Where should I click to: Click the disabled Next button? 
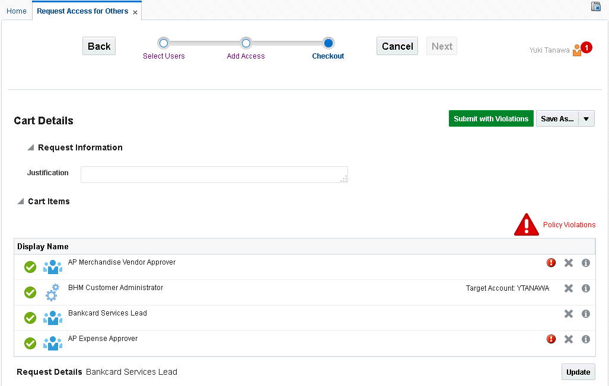[x=442, y=46]
